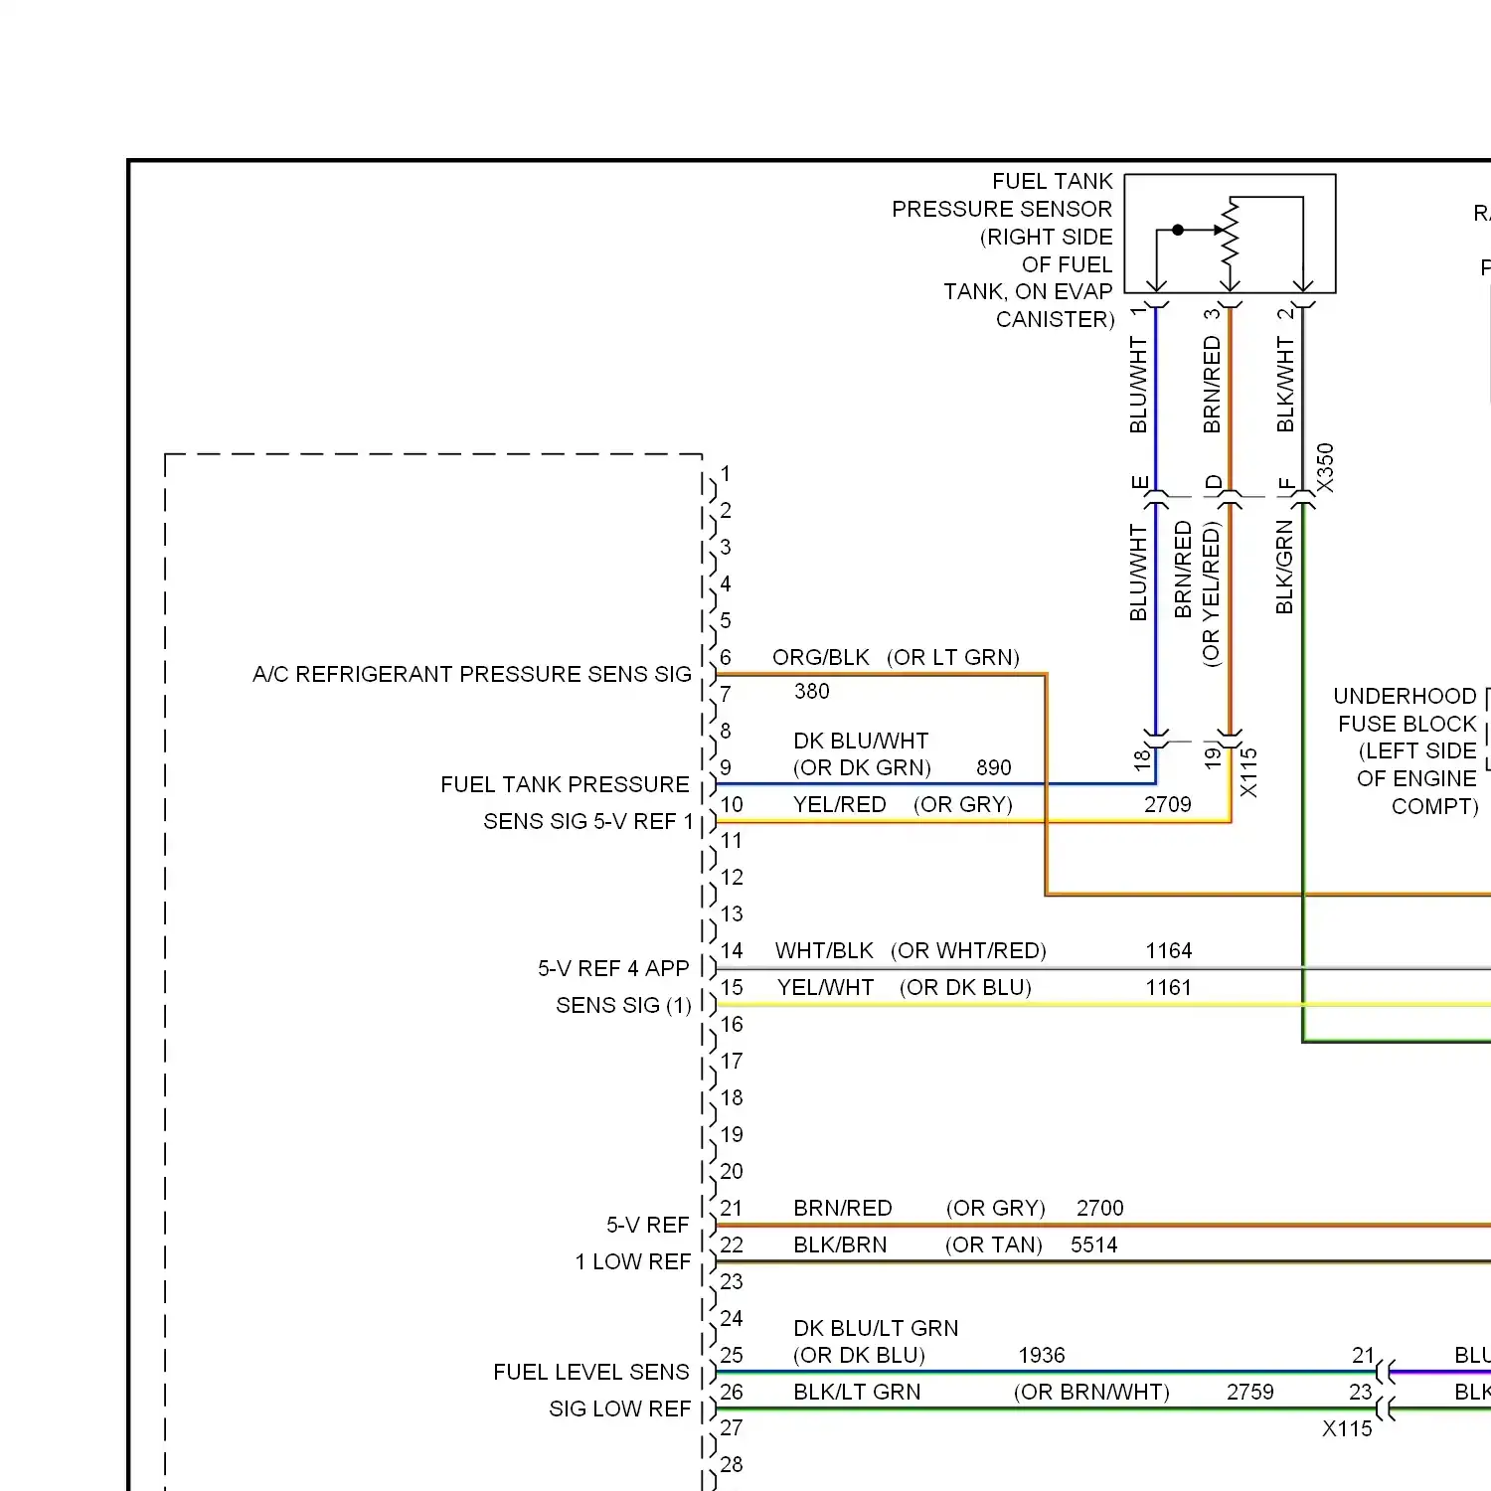Screen dimensions: 1491x1491
Task: Click the resistor symbol inside the pressure sensor
Action: pos(1231,233)
